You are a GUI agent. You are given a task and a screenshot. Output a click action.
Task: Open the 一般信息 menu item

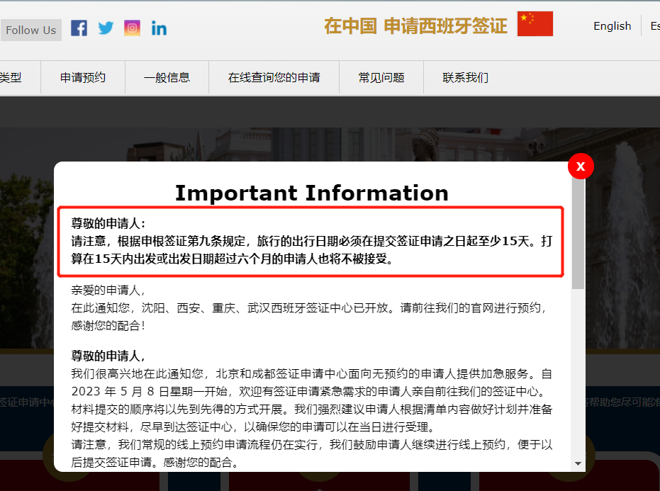pos(167,78)
